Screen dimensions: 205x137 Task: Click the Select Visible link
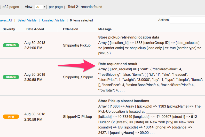(27, 20)
